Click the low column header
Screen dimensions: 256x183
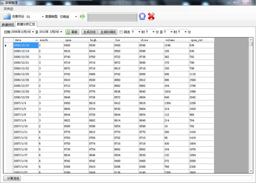[126, 40]
